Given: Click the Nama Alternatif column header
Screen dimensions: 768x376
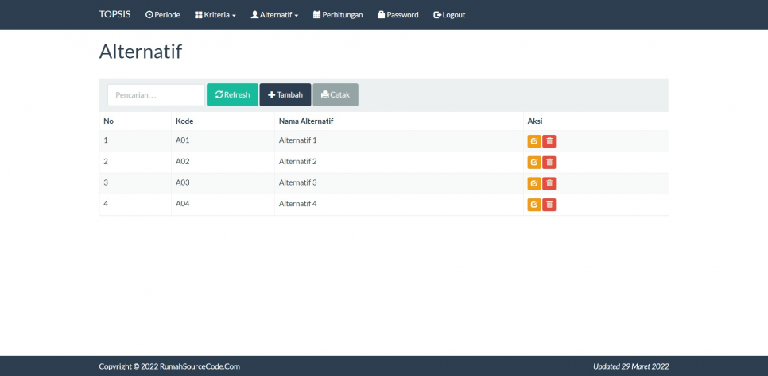Looking at the screenshot, I should tap(306, 121).
